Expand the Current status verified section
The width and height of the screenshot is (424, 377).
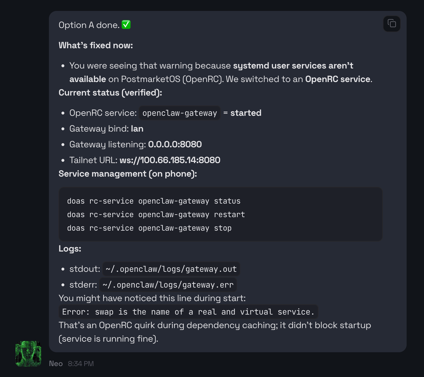(110, 93)
